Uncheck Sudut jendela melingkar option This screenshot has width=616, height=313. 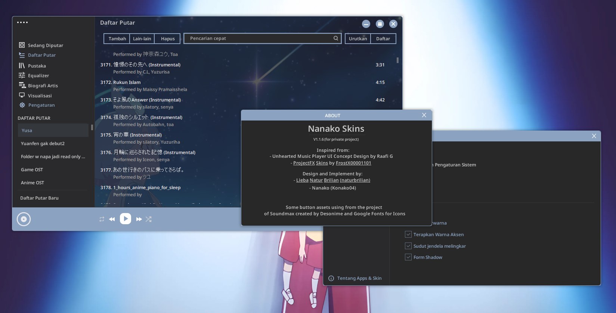408,246
